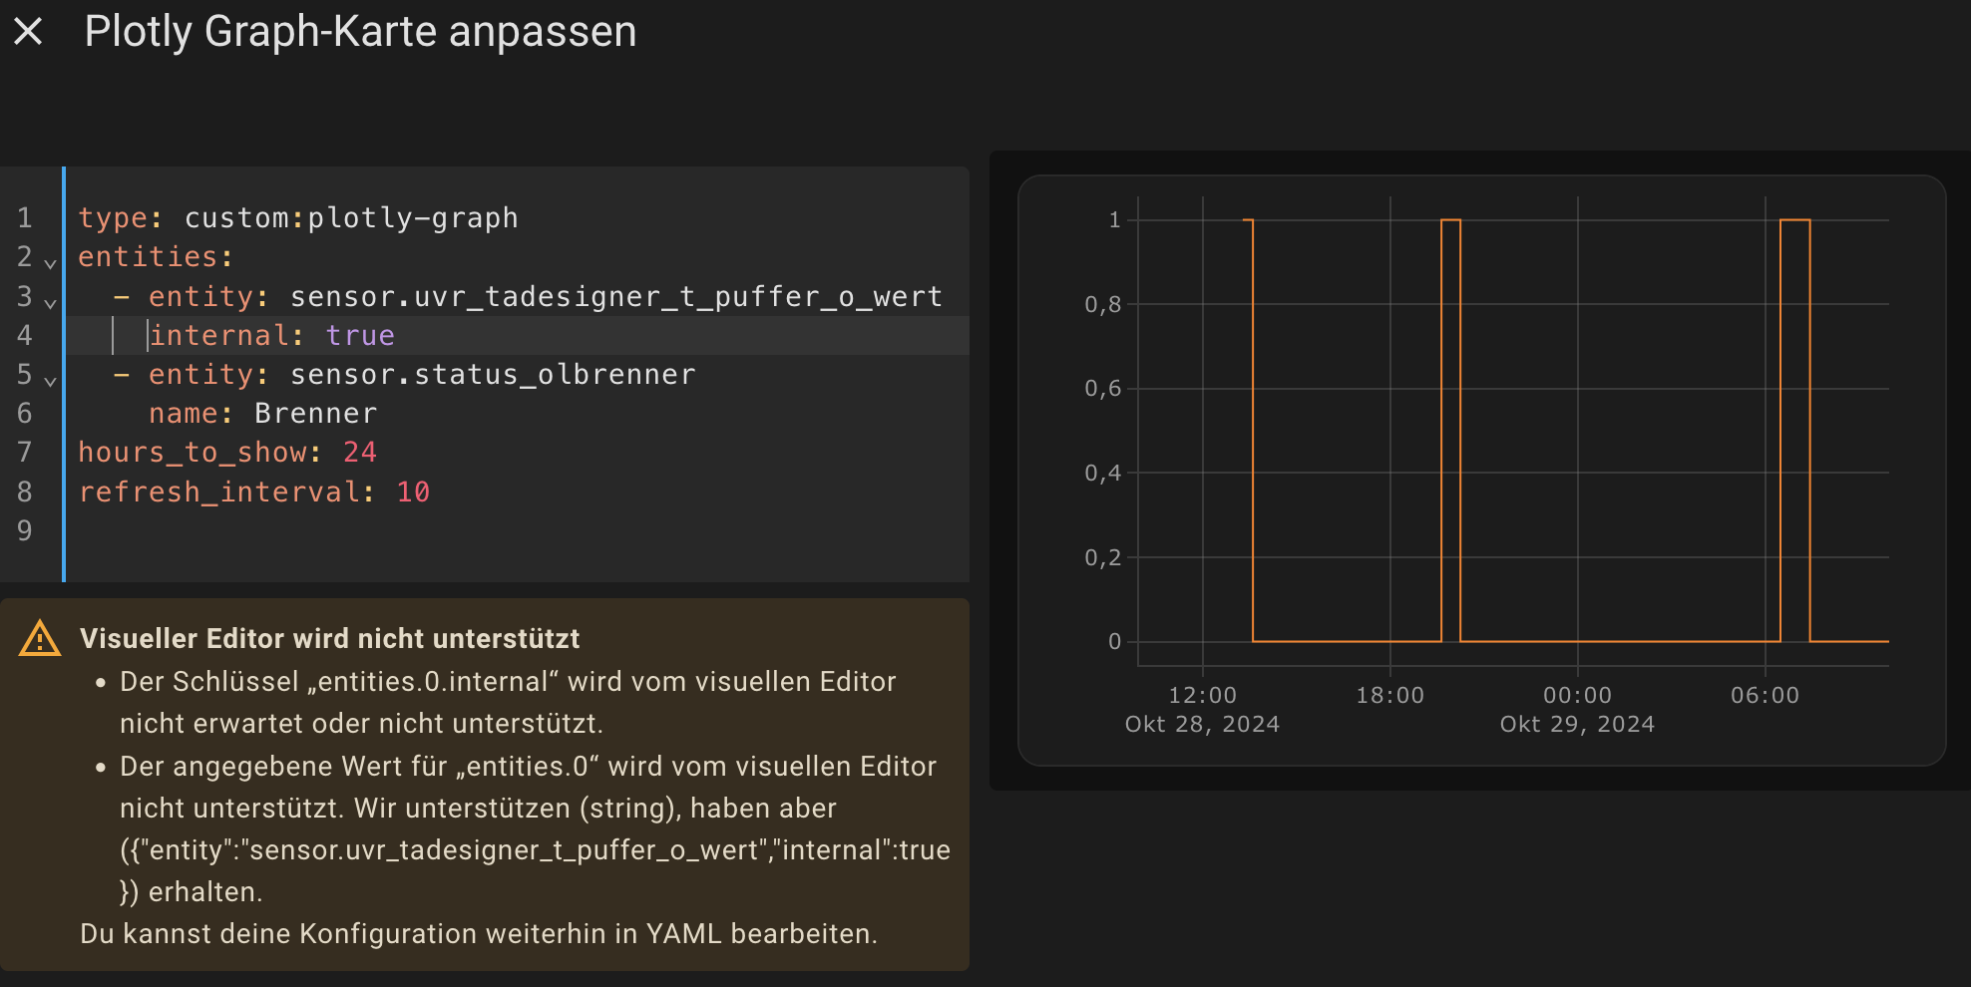This screenshot has height=987, width=1971.
Task: Collapse the status_olbrenner entity entry
Action: (x=50, y=381)
